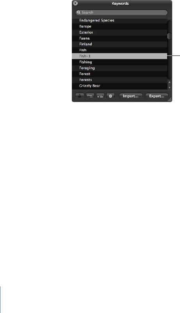The height and width of the screenshot is (313, 180).
Task: Click the magnifying glass search icon
Action: click(x=78, y=13)
